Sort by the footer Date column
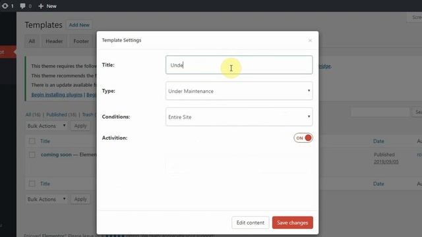The width and height of the screenshot is (422, 237). point(378,184)
